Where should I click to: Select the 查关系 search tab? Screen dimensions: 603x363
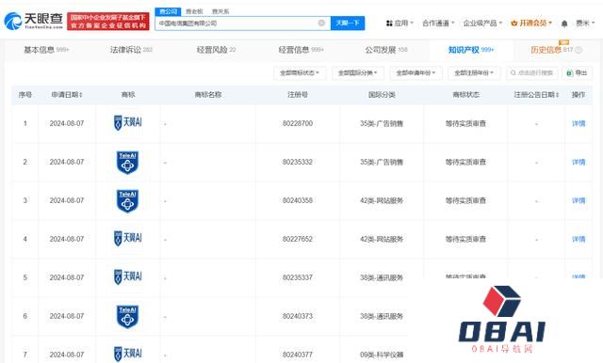pos(220,11)
